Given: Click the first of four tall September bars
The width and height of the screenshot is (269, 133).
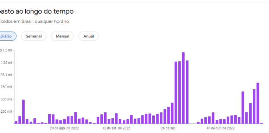Looking at the screenshot, I should pyautogui.click(x=176, y=92).
